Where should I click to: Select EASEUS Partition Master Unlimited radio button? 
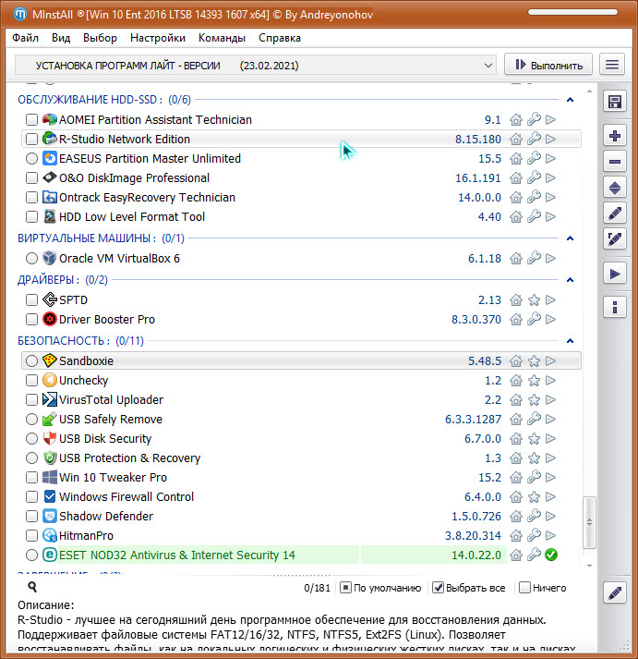31,158
